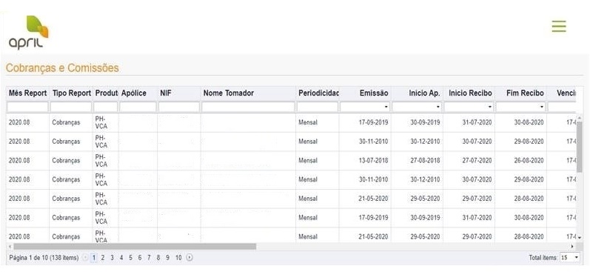
Task: Go to page 7
Action: click(149, 258)
